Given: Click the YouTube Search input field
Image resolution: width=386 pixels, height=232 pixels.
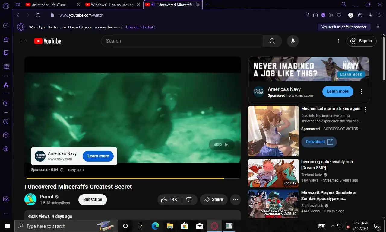Looking at the screenshot, I should pos(182,41).
